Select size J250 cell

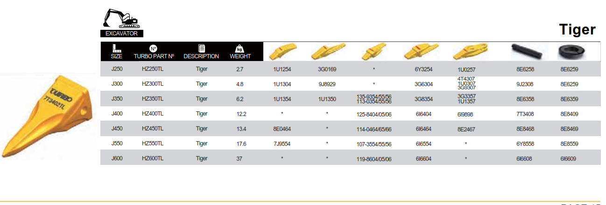(117, 69)
